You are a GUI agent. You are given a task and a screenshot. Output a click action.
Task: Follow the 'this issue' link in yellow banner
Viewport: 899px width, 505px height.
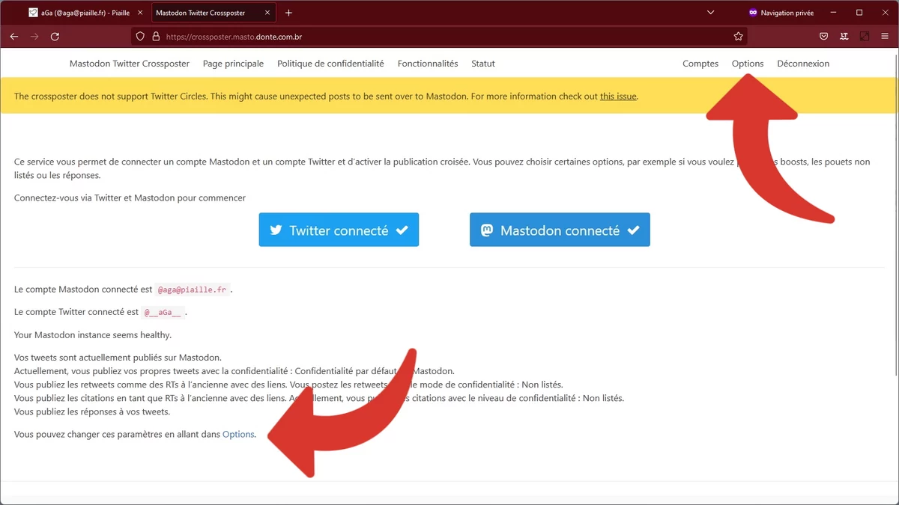tap(618, 96)
